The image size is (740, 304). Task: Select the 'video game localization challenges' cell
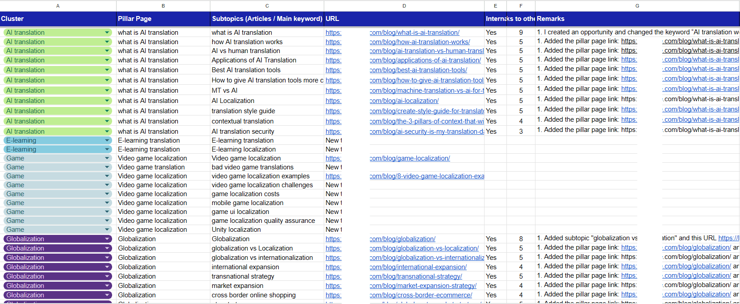tap(267, 185)
